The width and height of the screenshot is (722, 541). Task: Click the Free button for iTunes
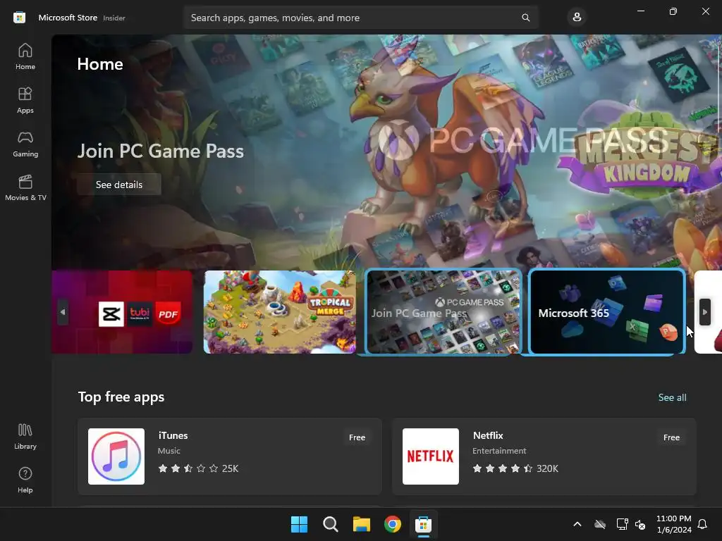(x=357, y=437)
